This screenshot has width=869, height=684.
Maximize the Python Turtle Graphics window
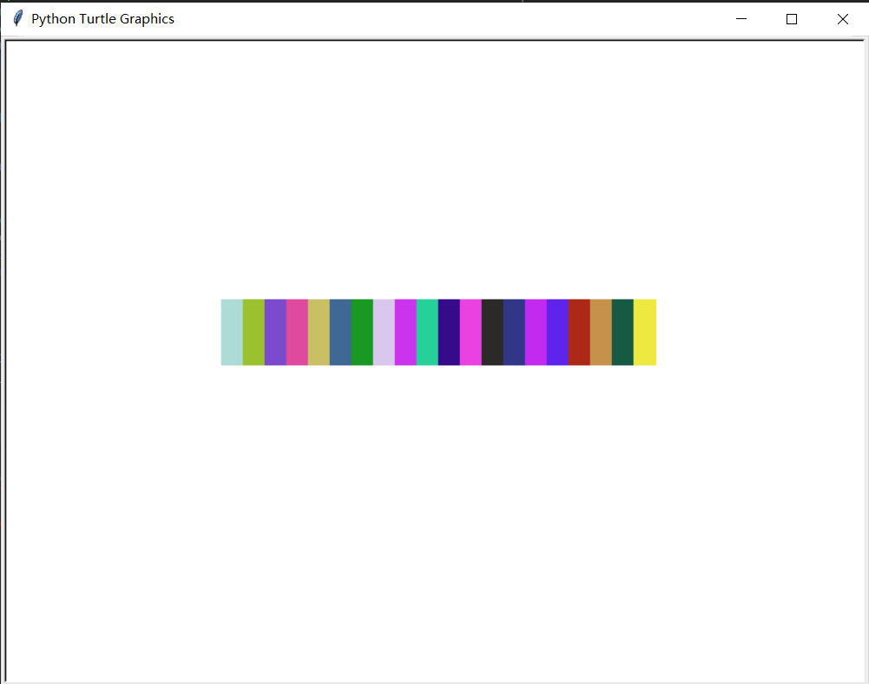pos(792,19)
